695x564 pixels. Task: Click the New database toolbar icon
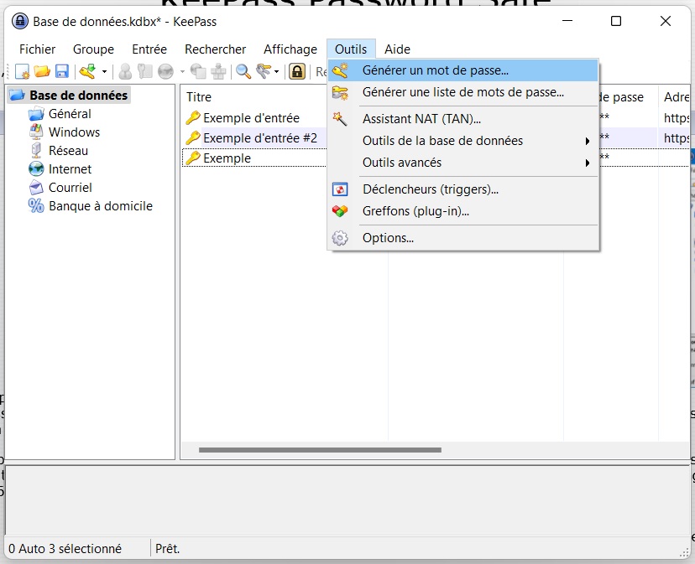point(23,72)
